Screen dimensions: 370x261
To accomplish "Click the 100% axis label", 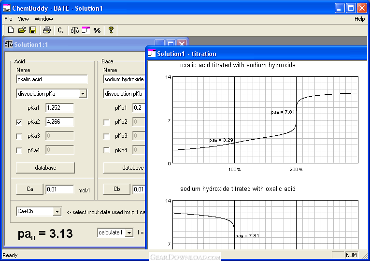I will 234,170.
